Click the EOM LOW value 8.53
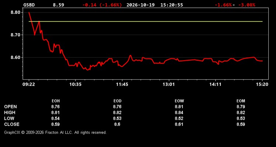Viewport: 276px width, 147px height. pyautogui.click(x=241, y=118)
